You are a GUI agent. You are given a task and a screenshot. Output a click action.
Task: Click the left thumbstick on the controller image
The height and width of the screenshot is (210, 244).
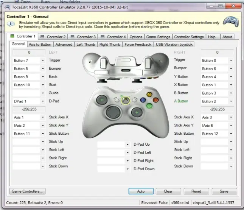[102, 100]
